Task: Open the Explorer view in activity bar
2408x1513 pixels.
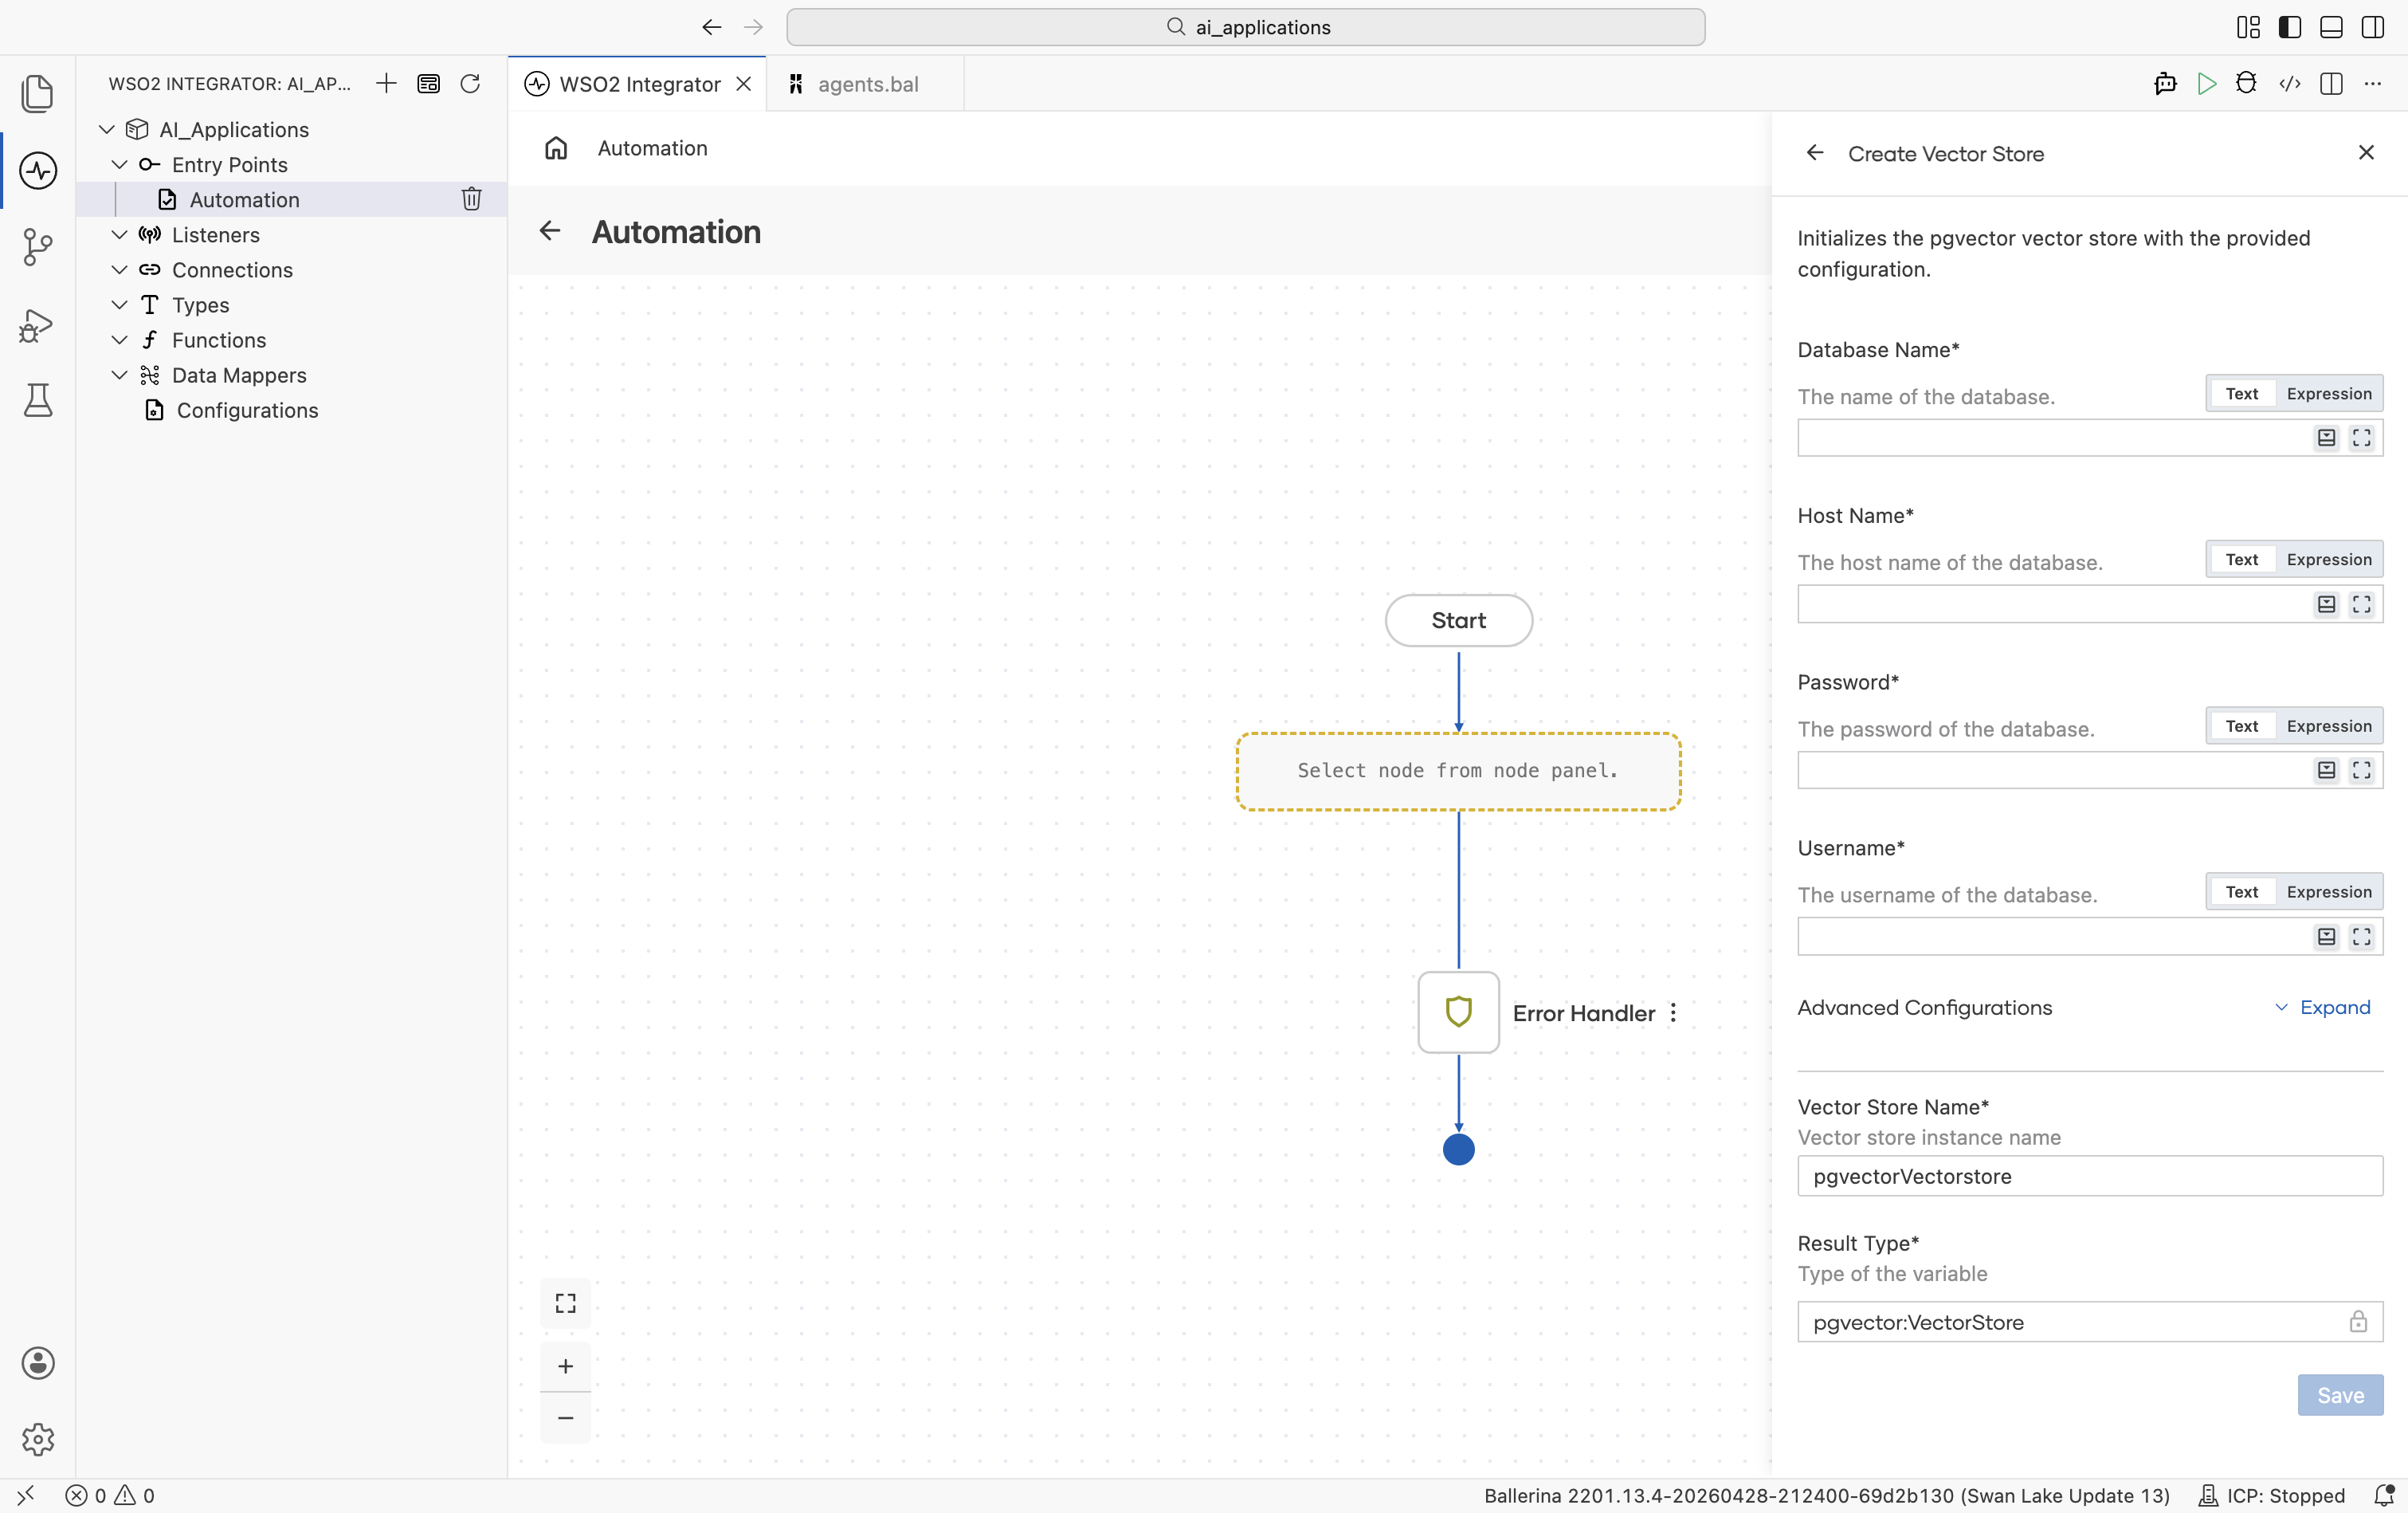Action: [37, 93]
